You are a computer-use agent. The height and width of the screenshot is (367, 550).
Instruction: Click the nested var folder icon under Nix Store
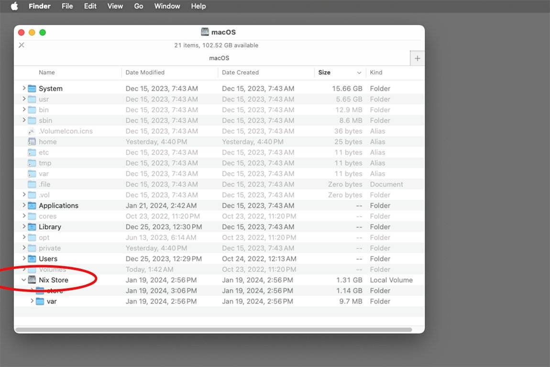[40, 302]
